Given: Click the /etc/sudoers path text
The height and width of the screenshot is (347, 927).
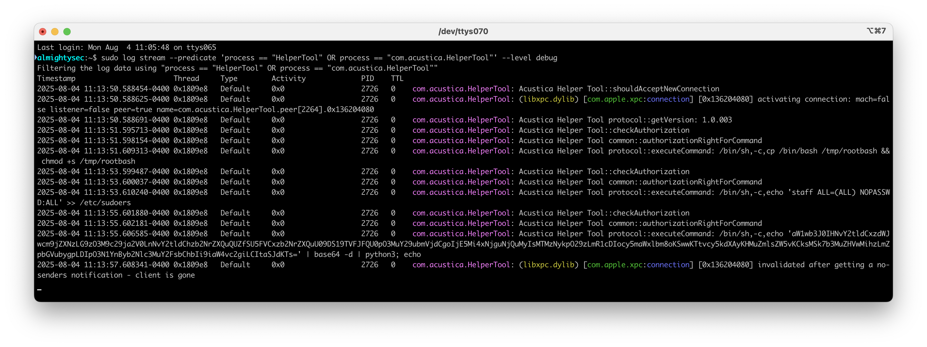Looking at the screenshot, I should (105, 202).
